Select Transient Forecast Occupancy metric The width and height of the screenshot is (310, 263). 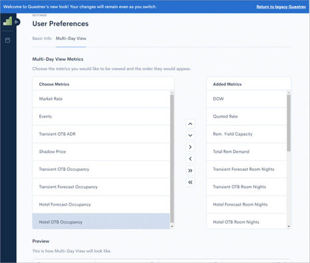point(101,187)
